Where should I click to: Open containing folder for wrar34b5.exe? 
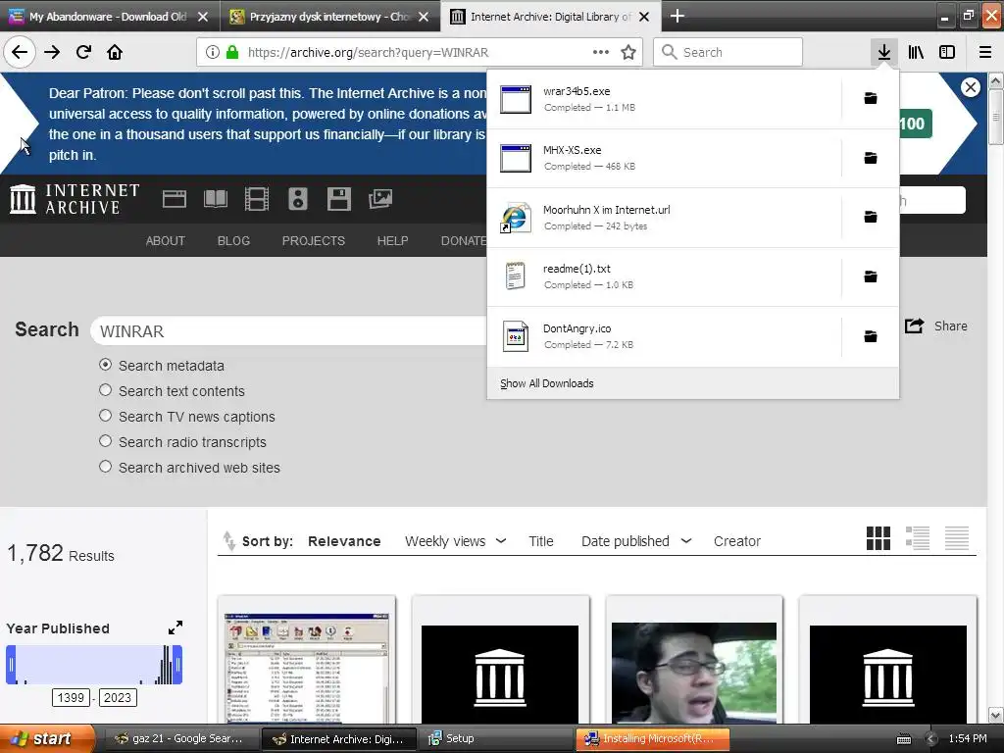(871, 98)
